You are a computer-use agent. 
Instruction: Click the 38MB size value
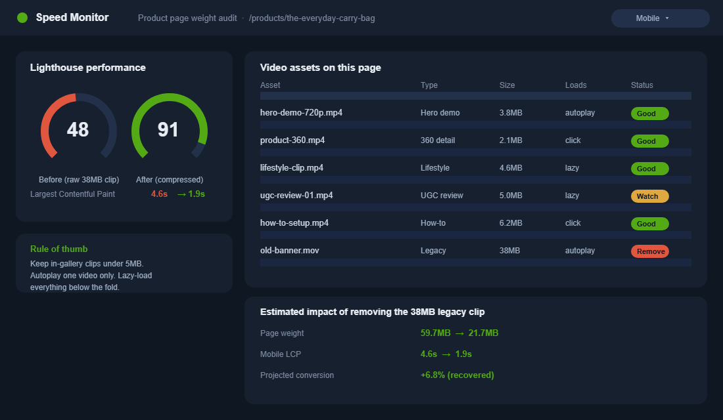[x=509, y=251]
